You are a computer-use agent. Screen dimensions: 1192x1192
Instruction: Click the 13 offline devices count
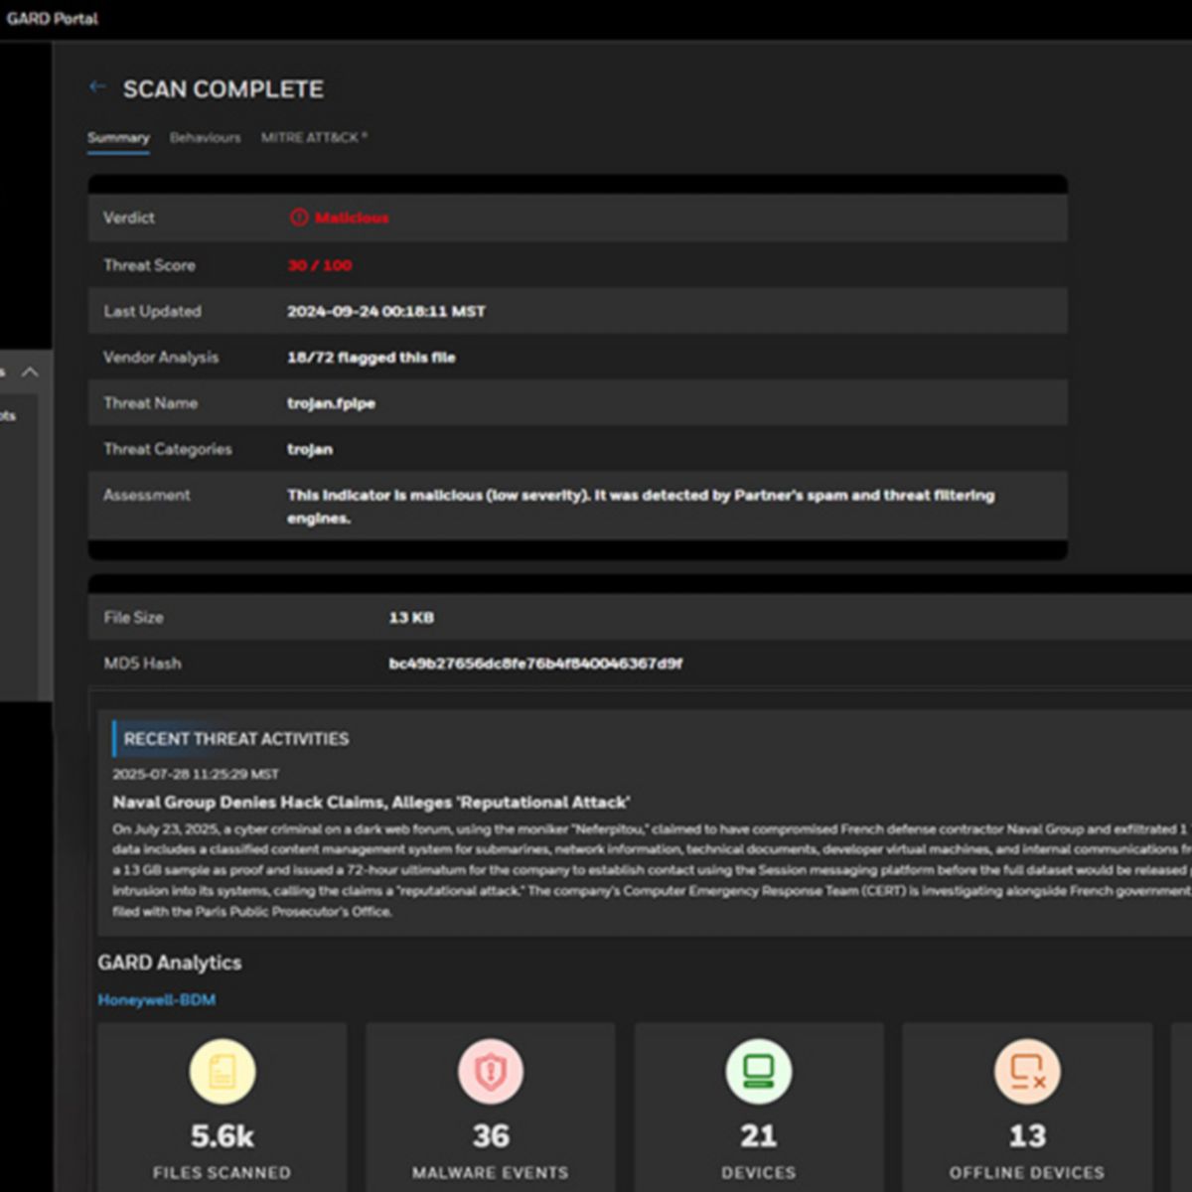(1027, 1136)
